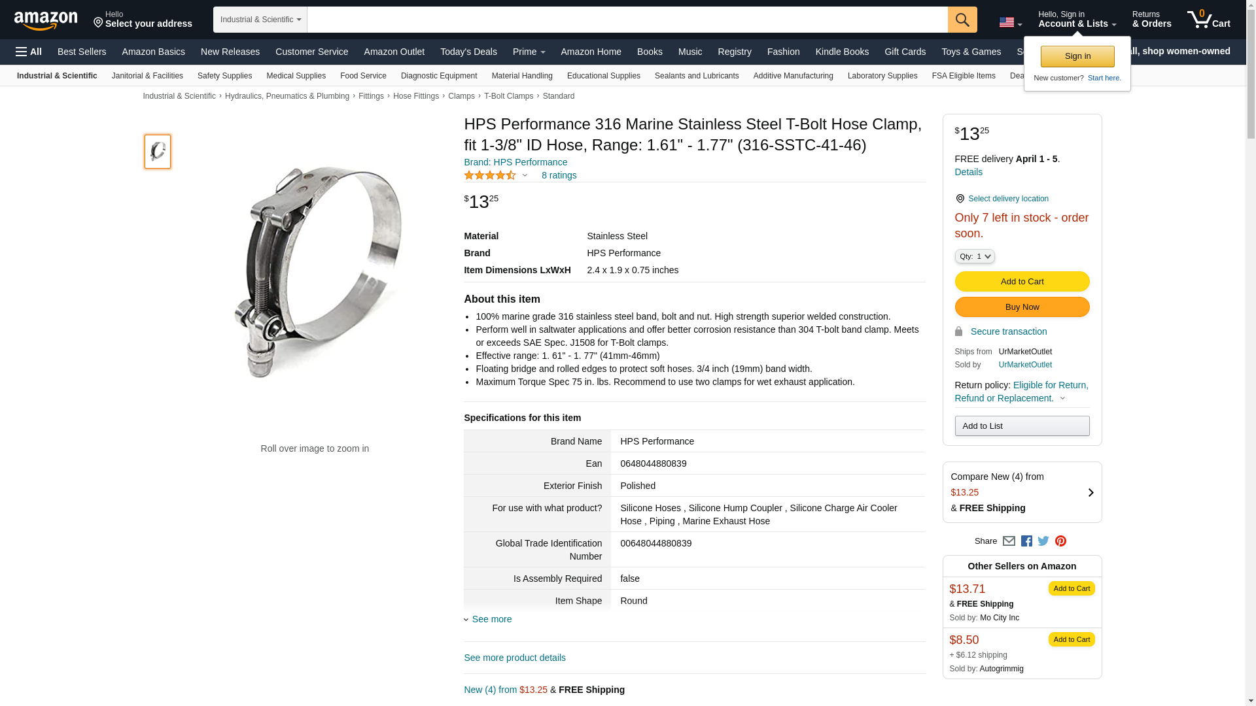Share the product via email icon

point(1009,541)
